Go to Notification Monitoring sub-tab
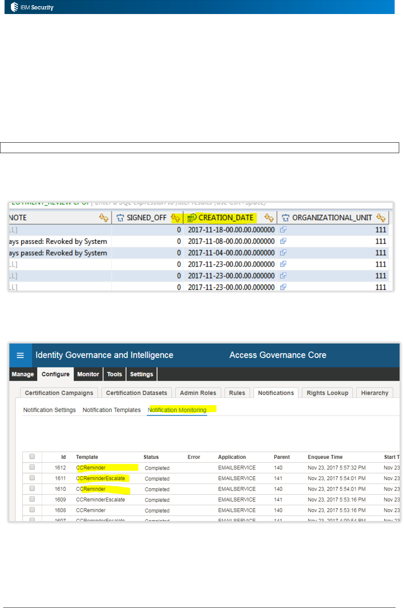This screenshot has width=404, height=608. coord(177,410)
